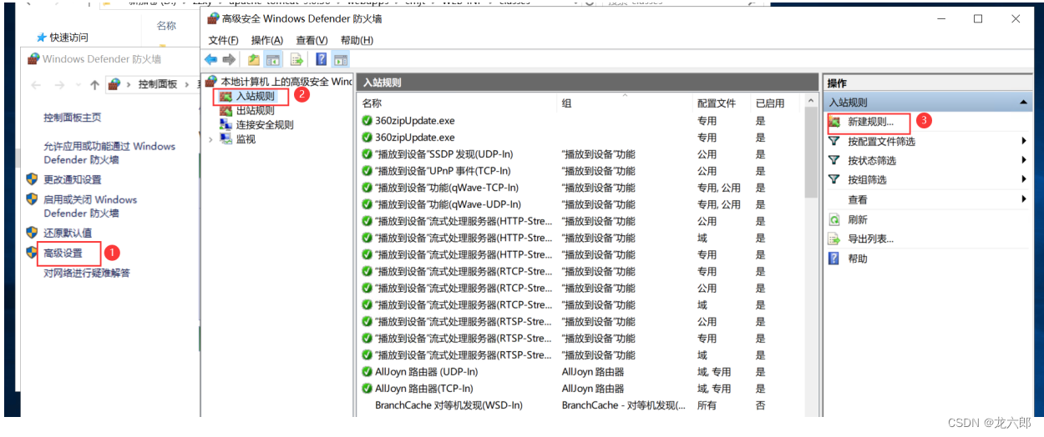
Task: Click the 控制面板 breadcrumb chevron in address bar
Action: click(x=185, y=85)
